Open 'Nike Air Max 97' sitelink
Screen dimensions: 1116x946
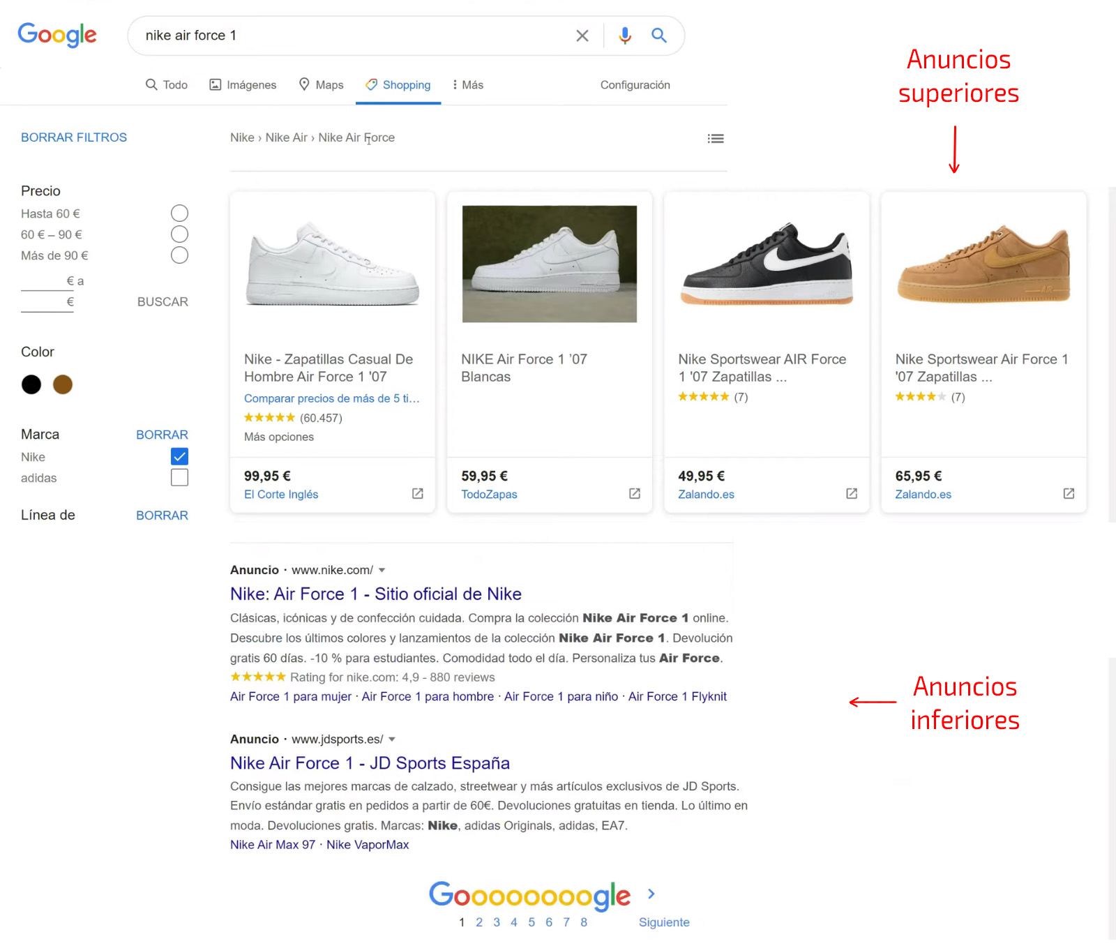tap(273, 844)
